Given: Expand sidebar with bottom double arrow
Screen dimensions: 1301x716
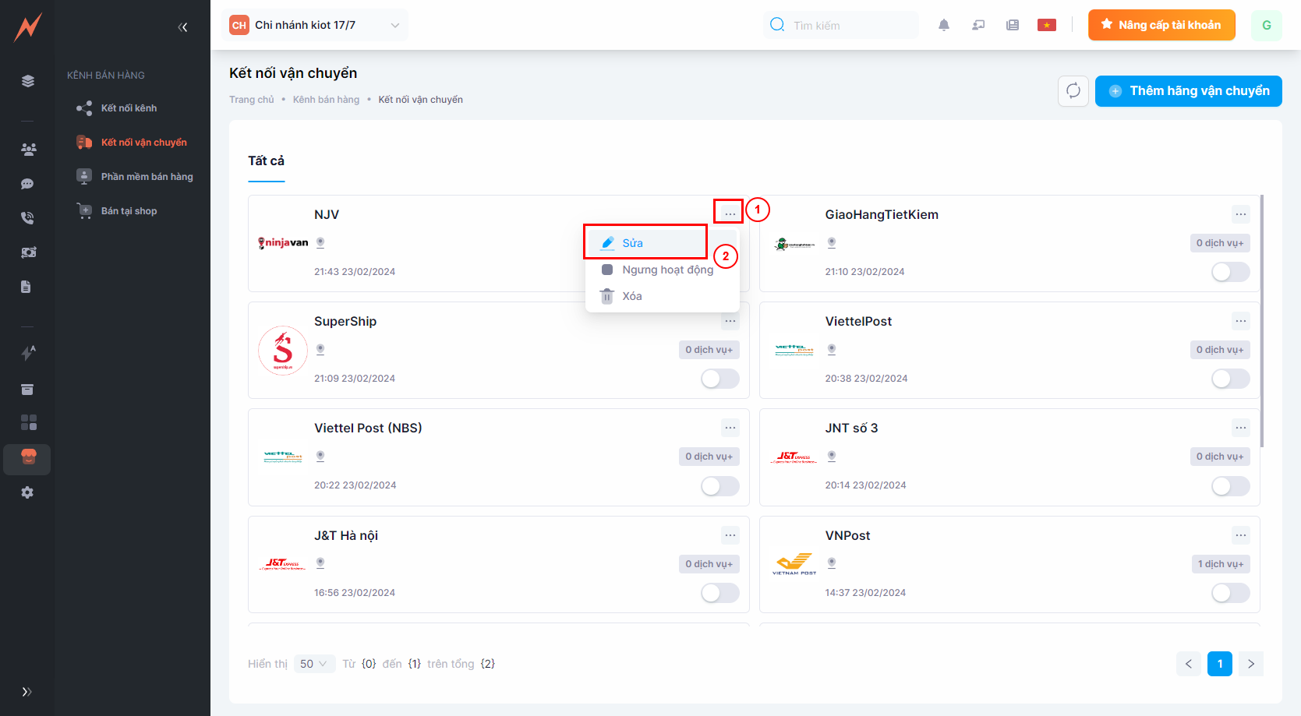Looking at the screenshot, I should [x=27, y=692].
